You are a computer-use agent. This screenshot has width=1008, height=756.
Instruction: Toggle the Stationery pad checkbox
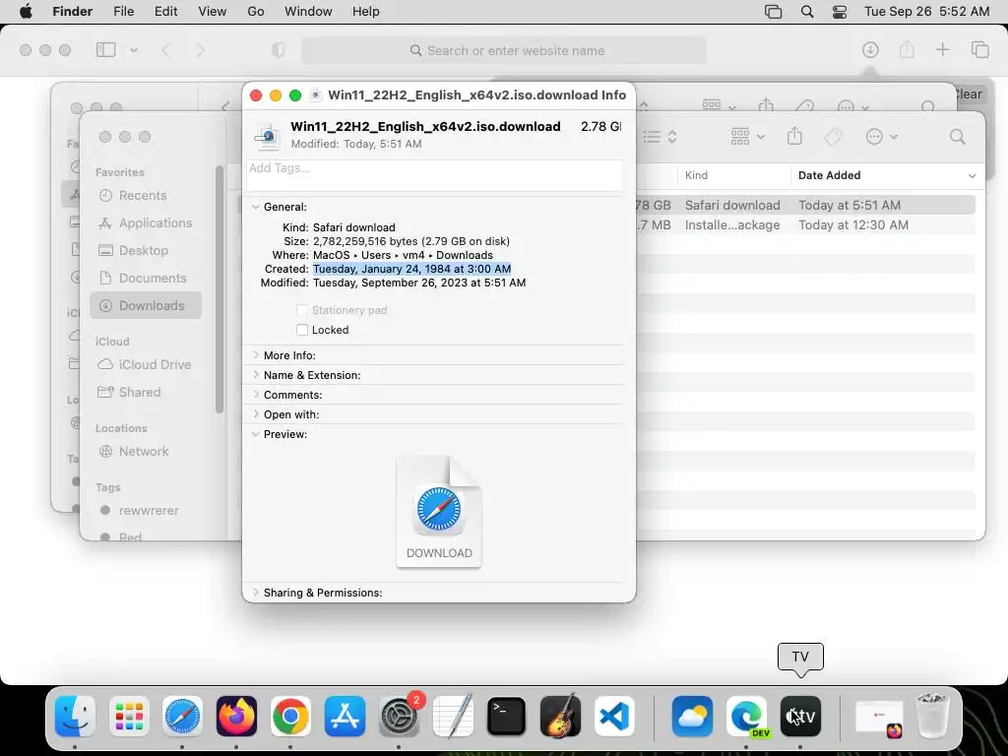(302, 310)
